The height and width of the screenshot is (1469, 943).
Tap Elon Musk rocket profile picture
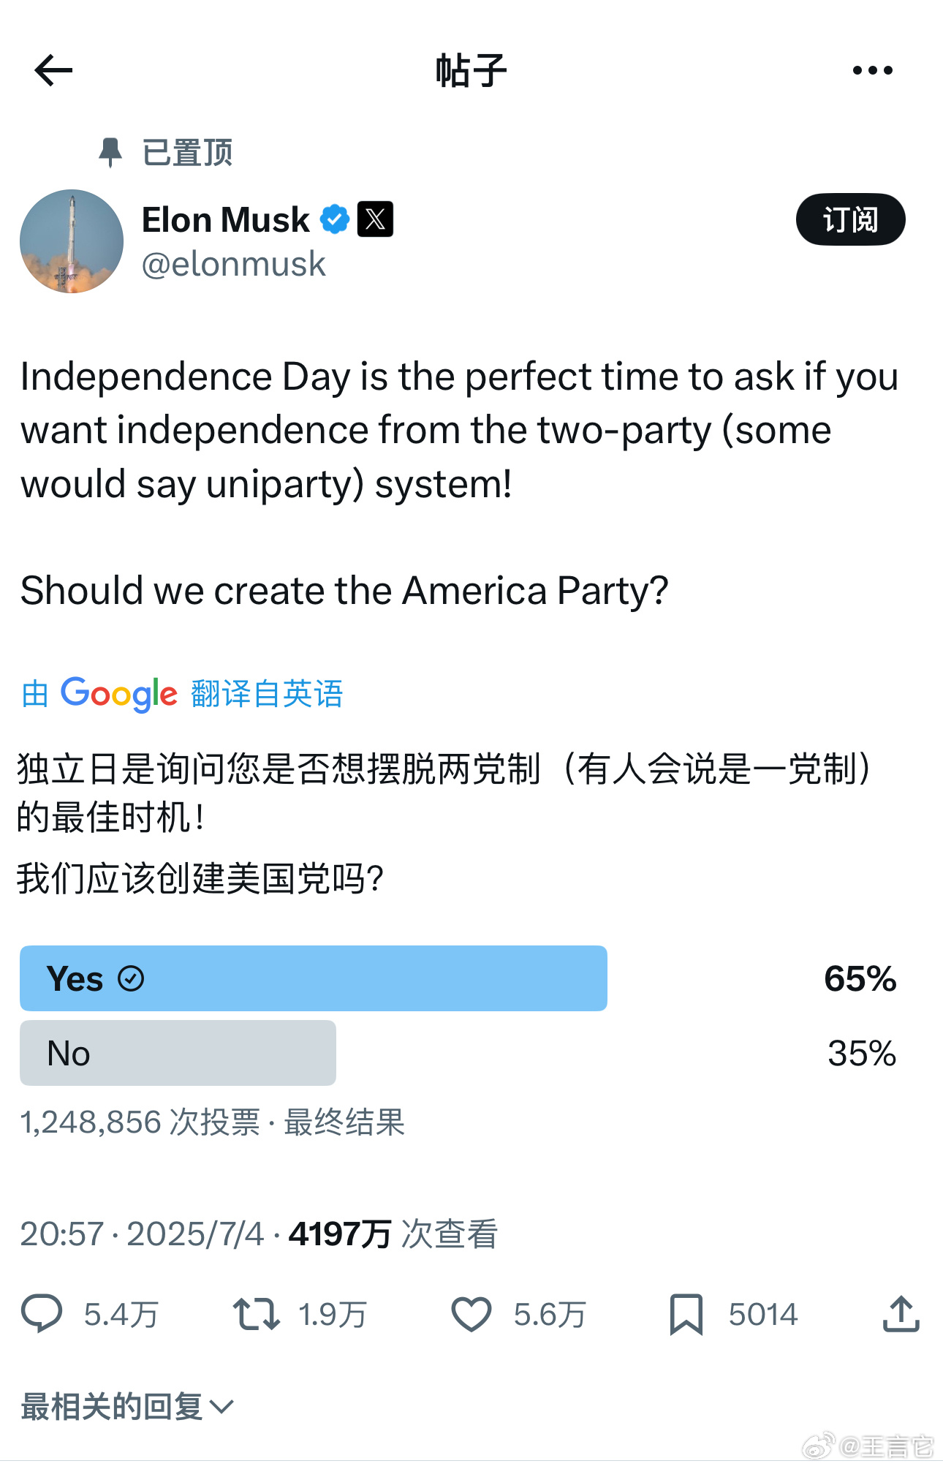(x=72, y=241)
